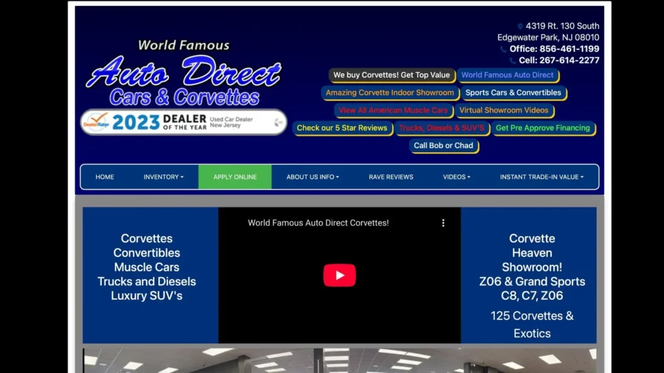Play the World Famous Auto Direct Corvettes video
Screen dimensions: 664x373
(x=339, y=275)
